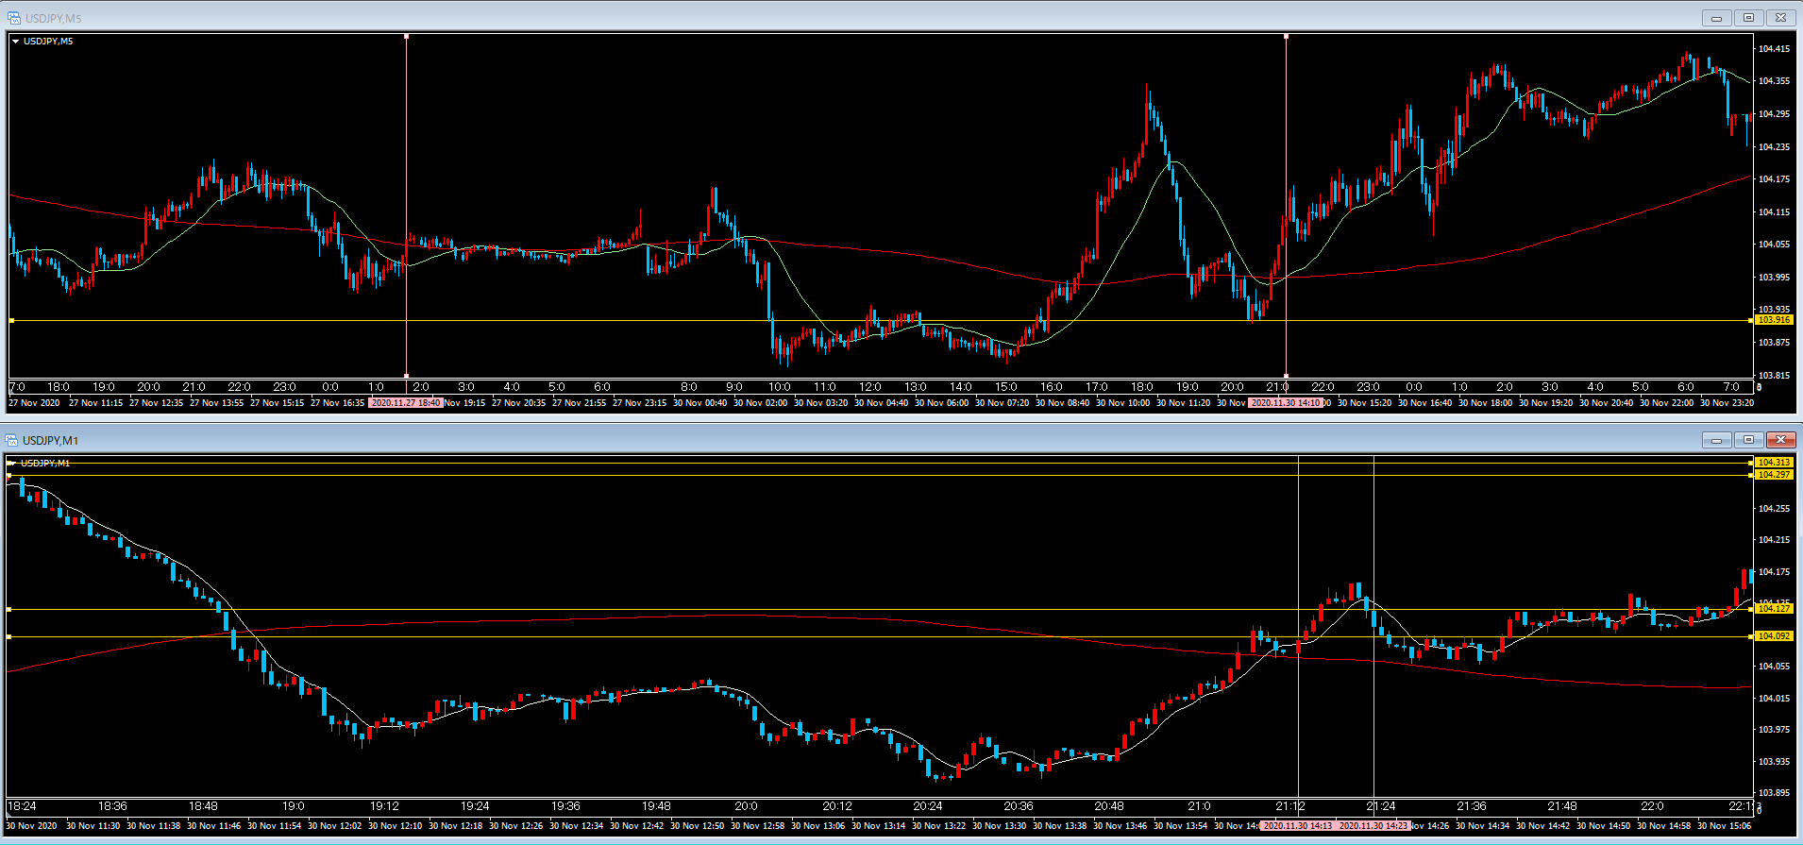Restore the USDJPY,M5 chart window

click(1748, 18)
